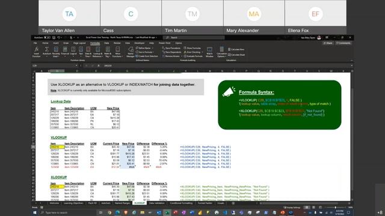Click the search box in title bar

click(x=194, y=37)
